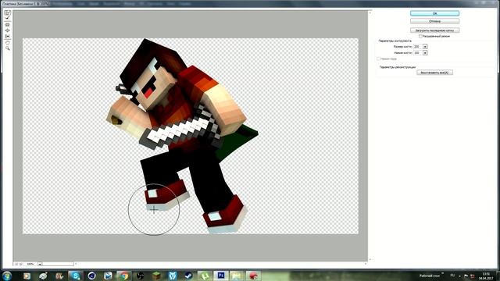Enable the Расширенный режим checkbox

(420, 37)
